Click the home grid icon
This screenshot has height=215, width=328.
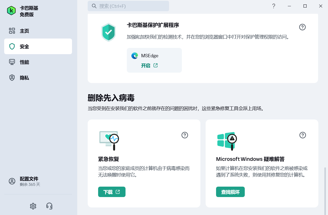[12, 31]
